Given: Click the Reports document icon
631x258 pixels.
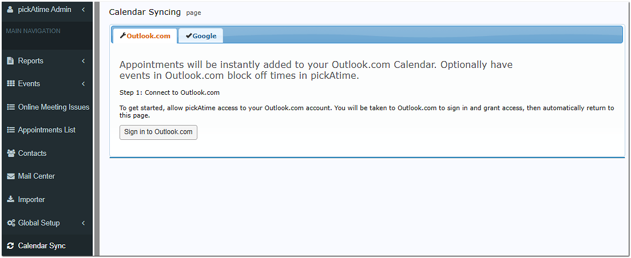Looking at the screenshot, I should pos(10,61).
